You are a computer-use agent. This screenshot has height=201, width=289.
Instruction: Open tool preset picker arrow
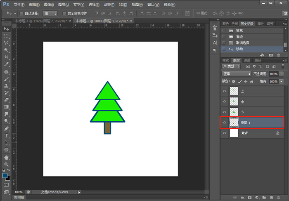pos(15,13)
